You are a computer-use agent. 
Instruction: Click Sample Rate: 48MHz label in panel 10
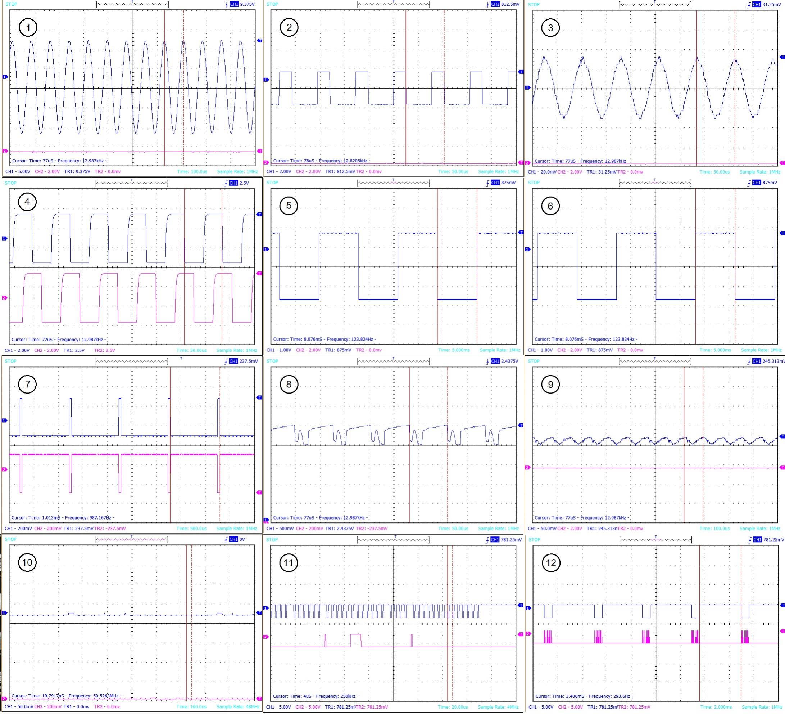pos(237,706)
